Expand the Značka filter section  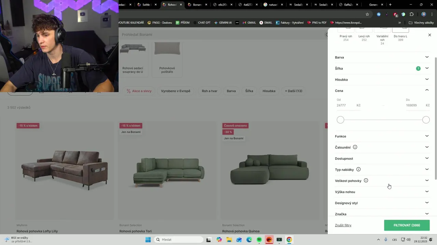tap(382, 214)
